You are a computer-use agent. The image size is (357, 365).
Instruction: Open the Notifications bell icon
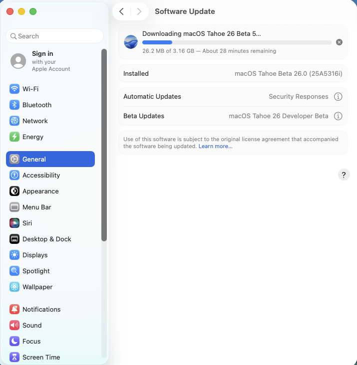pyautogui.click(x=14, y=309)
